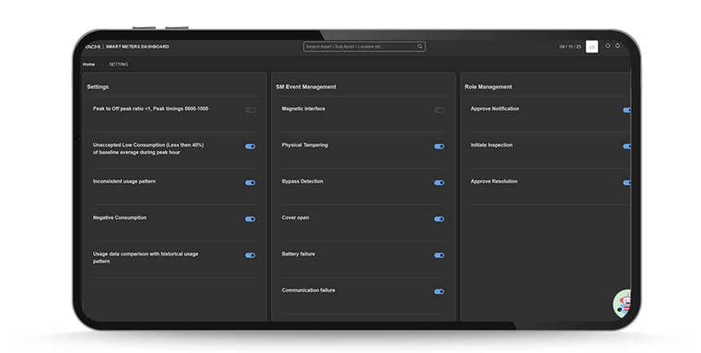
Task: Click the Approve Notification label
Action: (x=495, y=109)
